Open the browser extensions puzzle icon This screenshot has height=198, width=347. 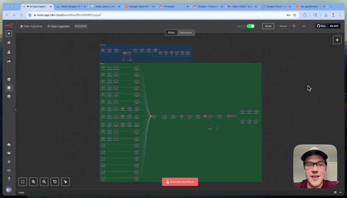305,15
